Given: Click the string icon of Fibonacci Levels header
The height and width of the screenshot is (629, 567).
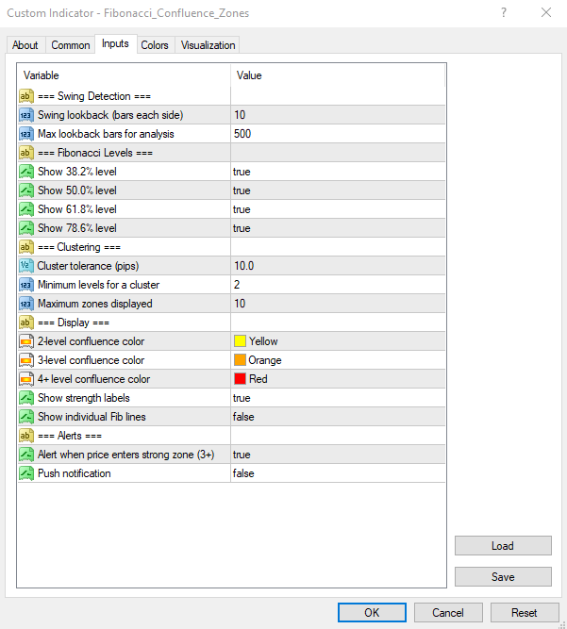Looking at the screenshot, I should coord(26,153).
